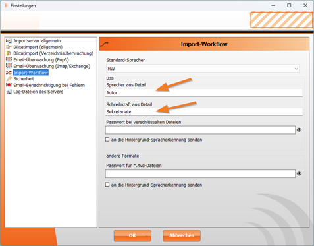This screenshot has width=314, height=246.
Task: Click the Sicherheit key icon
Action: 9,78
